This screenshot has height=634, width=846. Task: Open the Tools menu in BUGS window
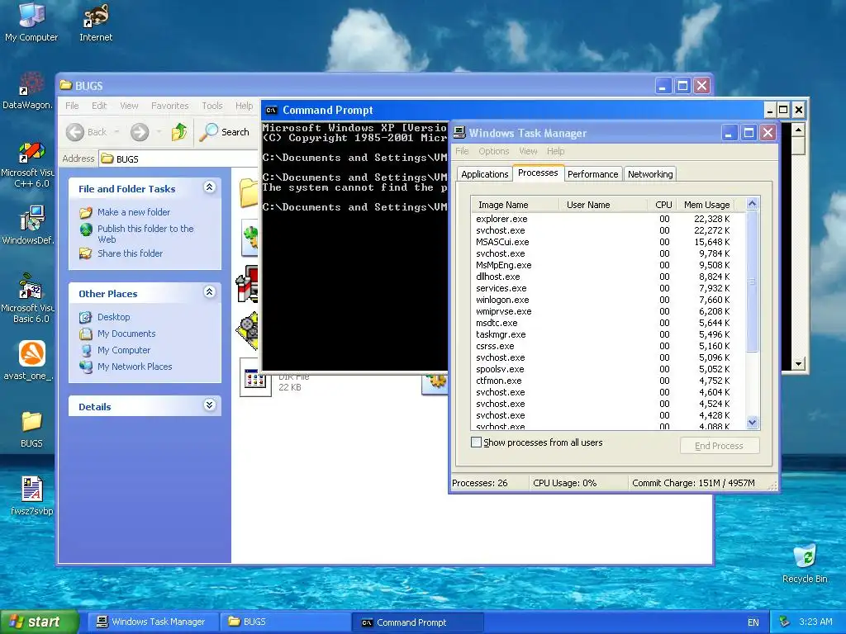tap(212, 106)
